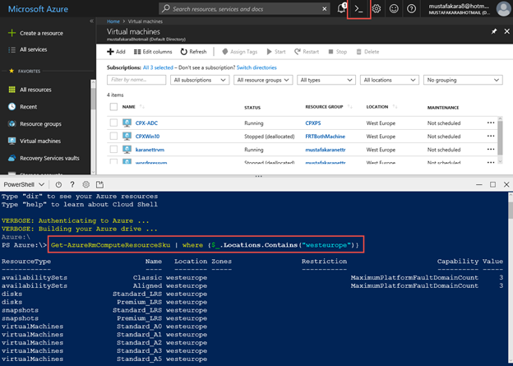Open more options for karanettrvm row
The height and width of the screenshot is (366, 513).
491,150
